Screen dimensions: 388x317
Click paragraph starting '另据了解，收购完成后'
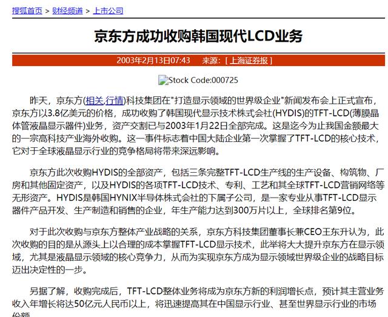(x=198, y=301)
